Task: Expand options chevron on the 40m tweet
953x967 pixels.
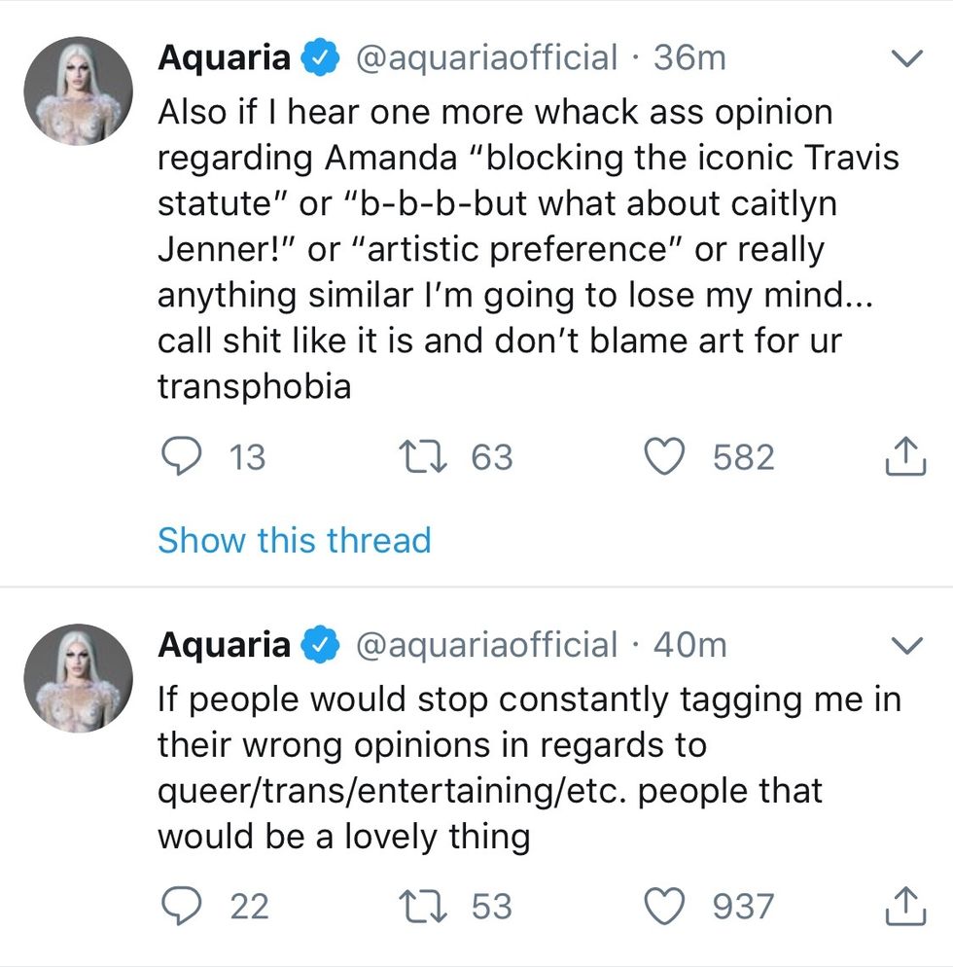Action: (x=905, y=645)
